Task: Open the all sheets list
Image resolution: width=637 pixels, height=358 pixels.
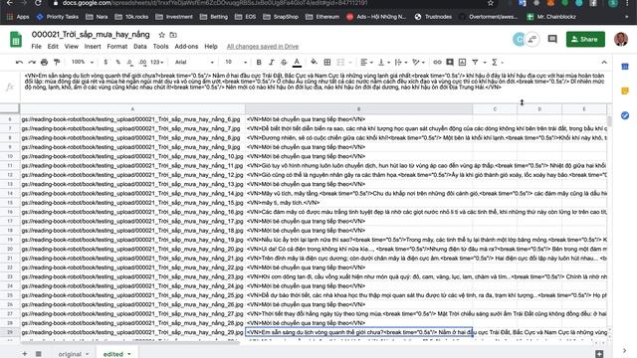Action: [x=39, y=354]
